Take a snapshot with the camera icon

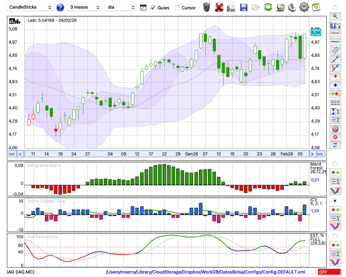coord(231,7)
